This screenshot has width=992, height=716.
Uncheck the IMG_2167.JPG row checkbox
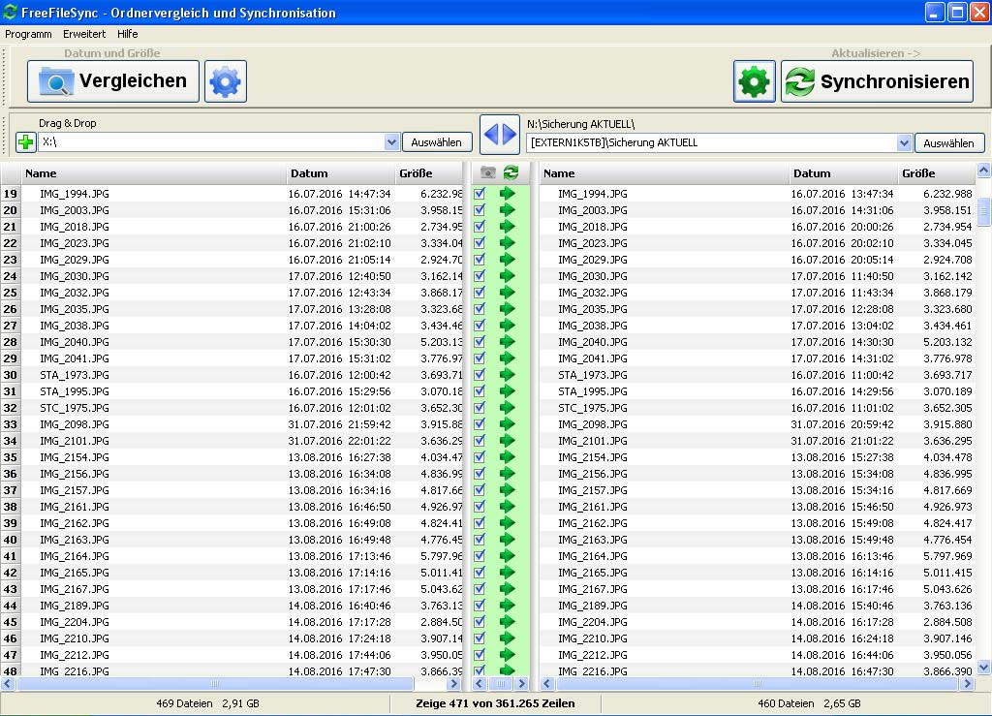click(480, 588)
